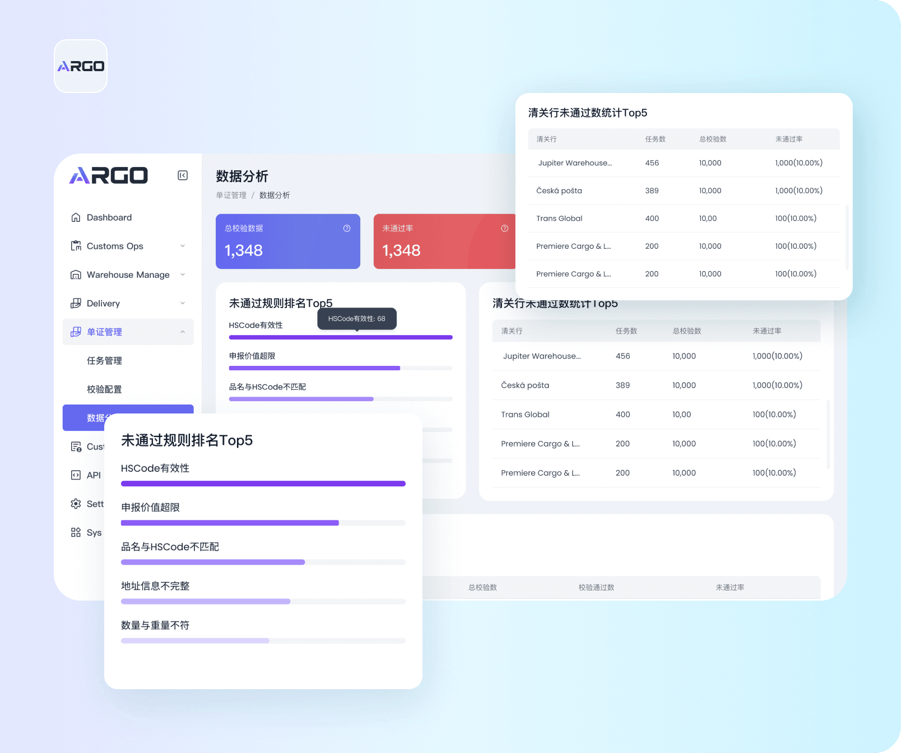This screenshot has height=753, width=902.
Task: Expand the Warehouse Manage chevron
Action: pyautogui.click(x=183, y=275)
